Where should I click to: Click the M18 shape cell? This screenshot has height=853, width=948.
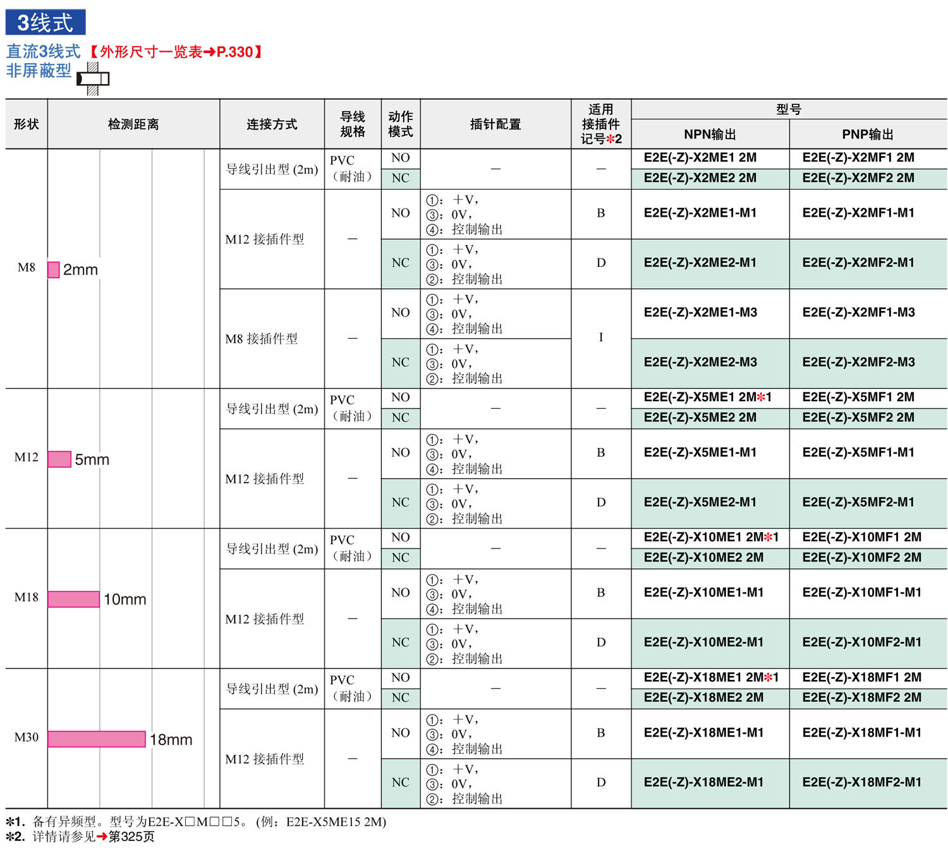point(27,598)
